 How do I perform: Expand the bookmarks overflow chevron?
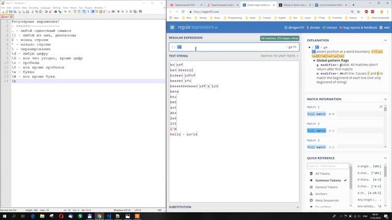362,18
